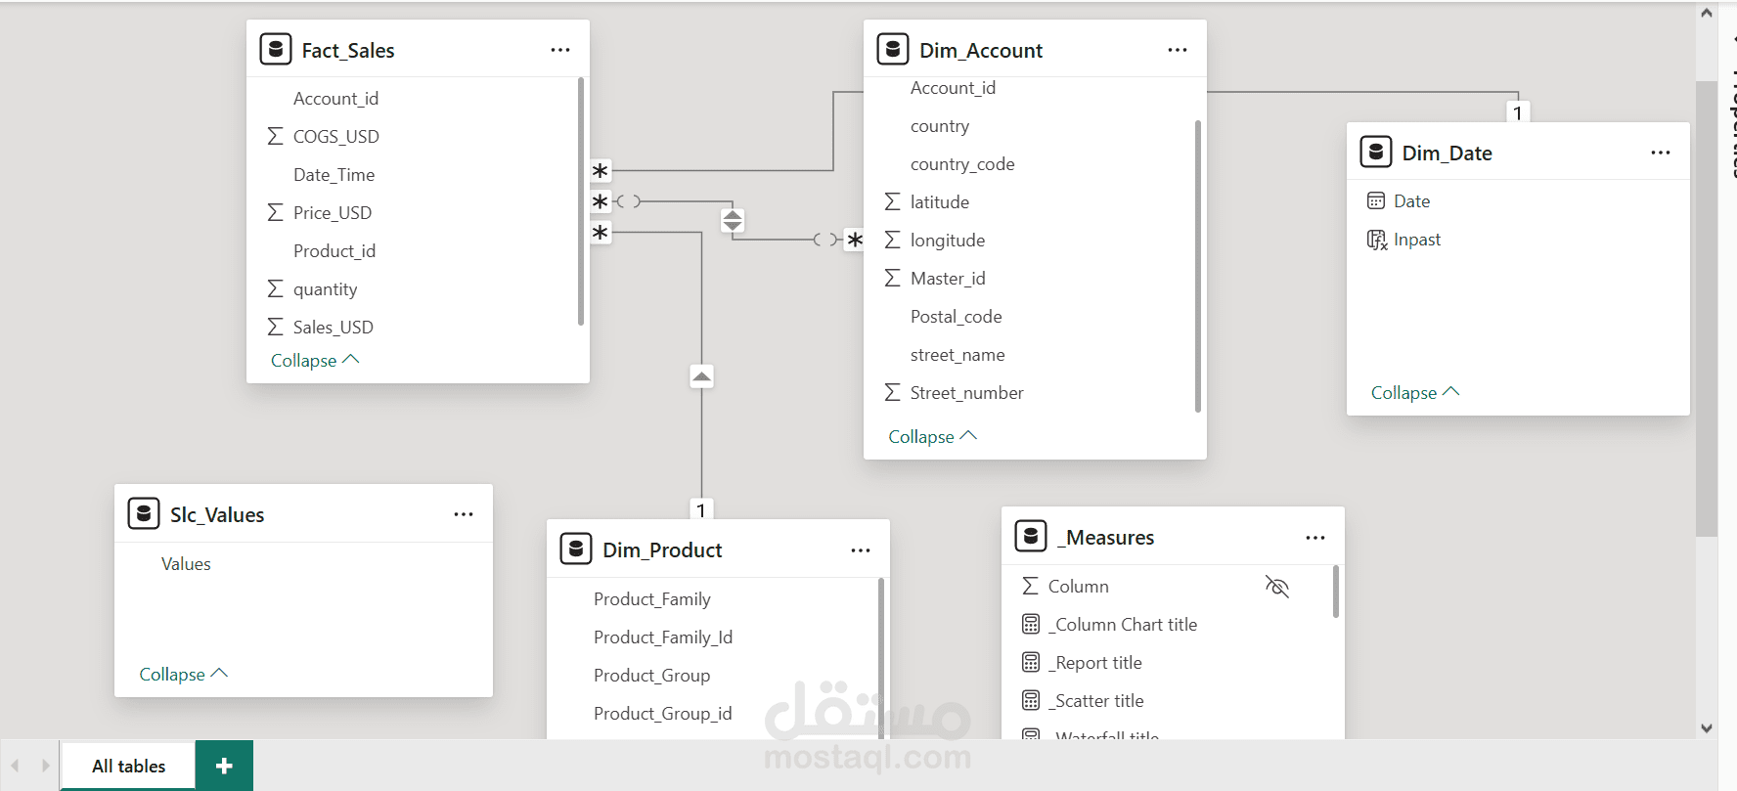The image size is (1737, 791).
Task: Open the Fact_Sales table options ellipsis
Action: click(560, 50)
